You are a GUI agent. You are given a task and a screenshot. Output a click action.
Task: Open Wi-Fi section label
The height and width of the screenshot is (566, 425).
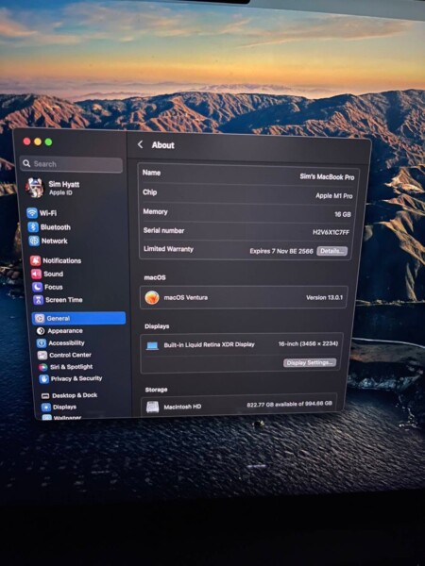coord(48,213)
